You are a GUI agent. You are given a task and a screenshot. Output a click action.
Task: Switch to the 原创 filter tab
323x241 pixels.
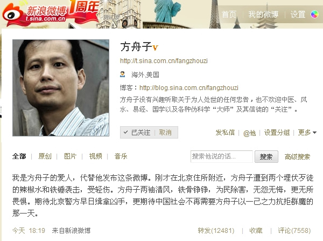pyautogui.click(x=45, y=156)
